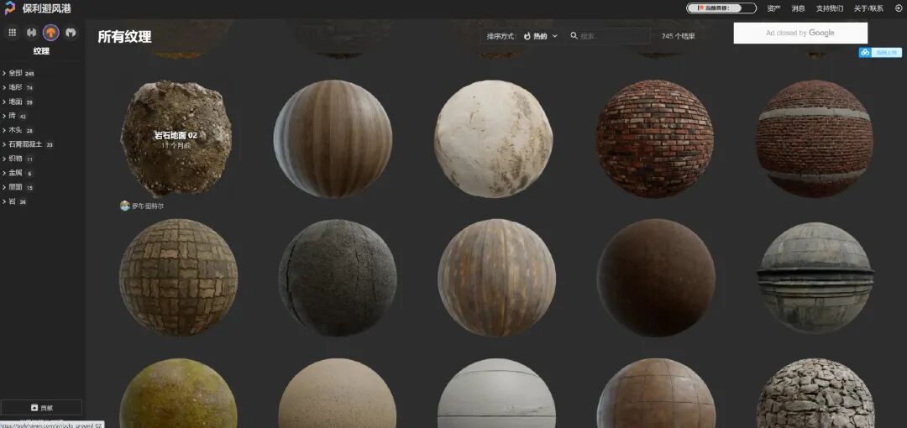907x428 pixels.
Task: Click the login arrow icon at top right
Action: [x=898, y=8]
